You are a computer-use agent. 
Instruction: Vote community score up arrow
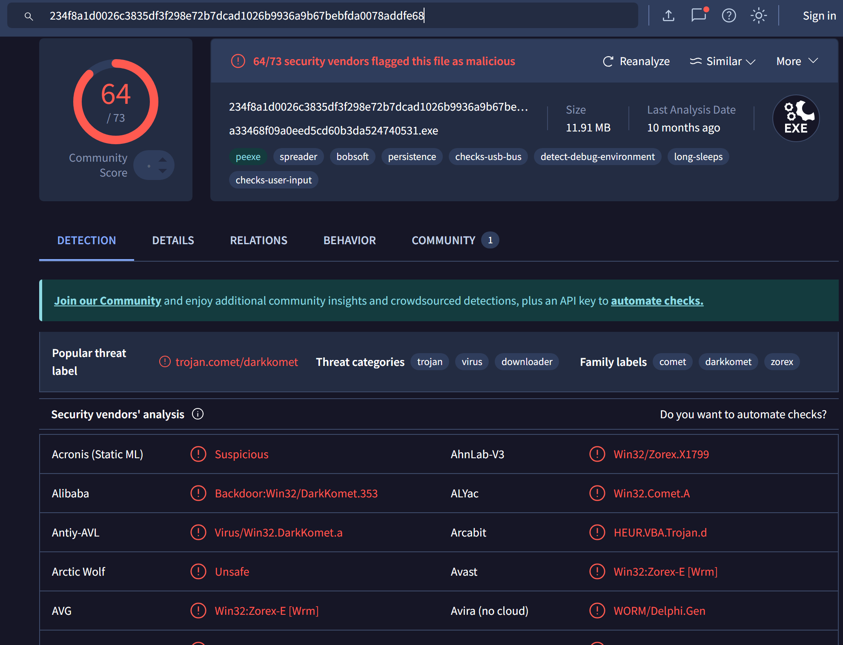click(x=163, y=160)
